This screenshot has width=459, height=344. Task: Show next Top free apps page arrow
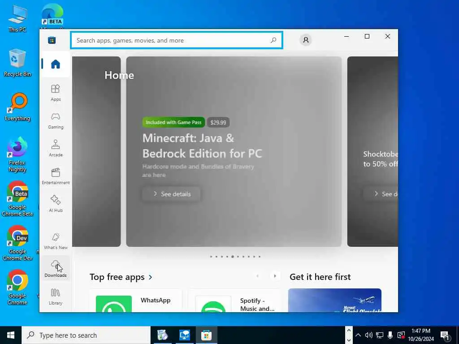275,276
